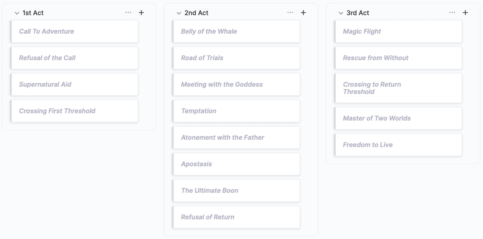Open the 3rd Act ellipsis menu

(x=452, y=13)
